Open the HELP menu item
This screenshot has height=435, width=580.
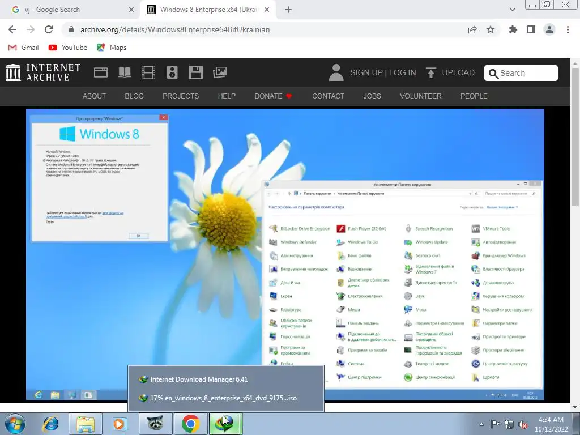point(227,96)
